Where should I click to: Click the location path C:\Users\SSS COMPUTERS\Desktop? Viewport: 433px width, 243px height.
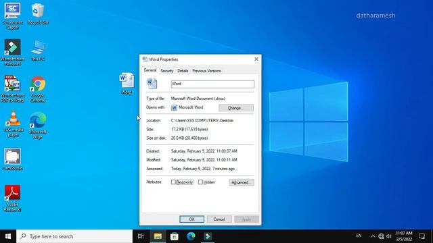(202, 120)
